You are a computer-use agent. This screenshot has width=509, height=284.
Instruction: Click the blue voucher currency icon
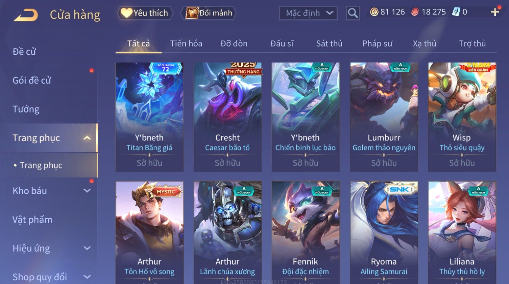(x=456, y=12)
